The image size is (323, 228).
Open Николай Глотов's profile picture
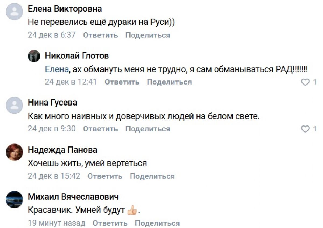(34, 56)
